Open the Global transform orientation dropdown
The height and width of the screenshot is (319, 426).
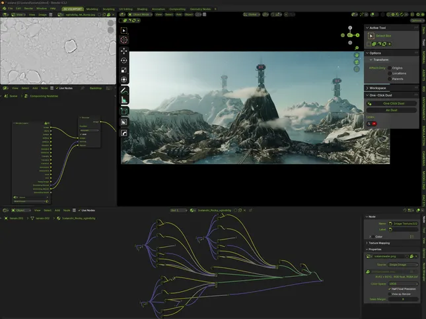(252, 15)
